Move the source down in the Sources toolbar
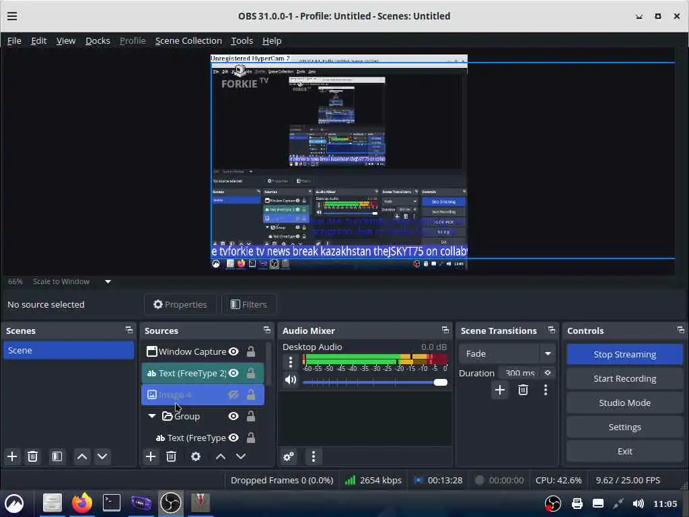 click(241, 456)
